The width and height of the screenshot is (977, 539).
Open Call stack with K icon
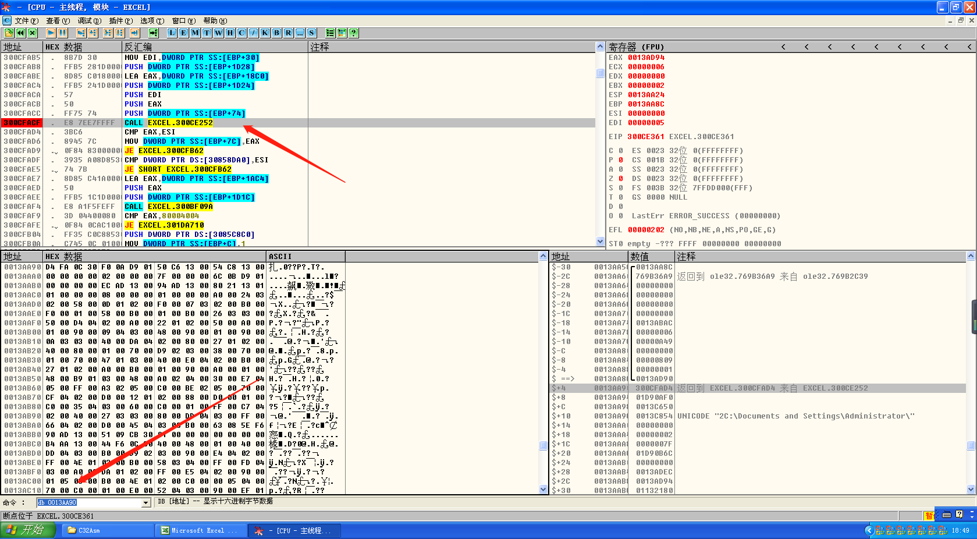[x=265, y=33]
